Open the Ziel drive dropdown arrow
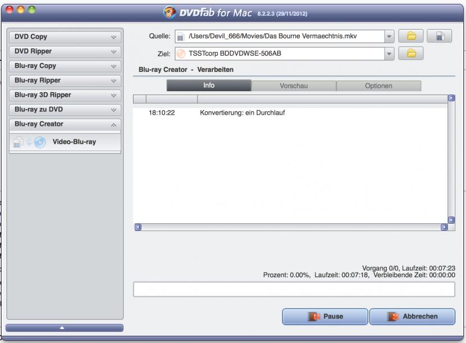The height and width of the screenshot is (343, 466). click(389, 54)
